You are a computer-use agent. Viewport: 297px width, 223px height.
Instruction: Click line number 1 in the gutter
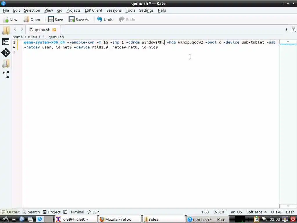click(14, 42)
